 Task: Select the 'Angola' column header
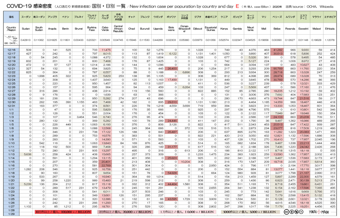(52, 29)
